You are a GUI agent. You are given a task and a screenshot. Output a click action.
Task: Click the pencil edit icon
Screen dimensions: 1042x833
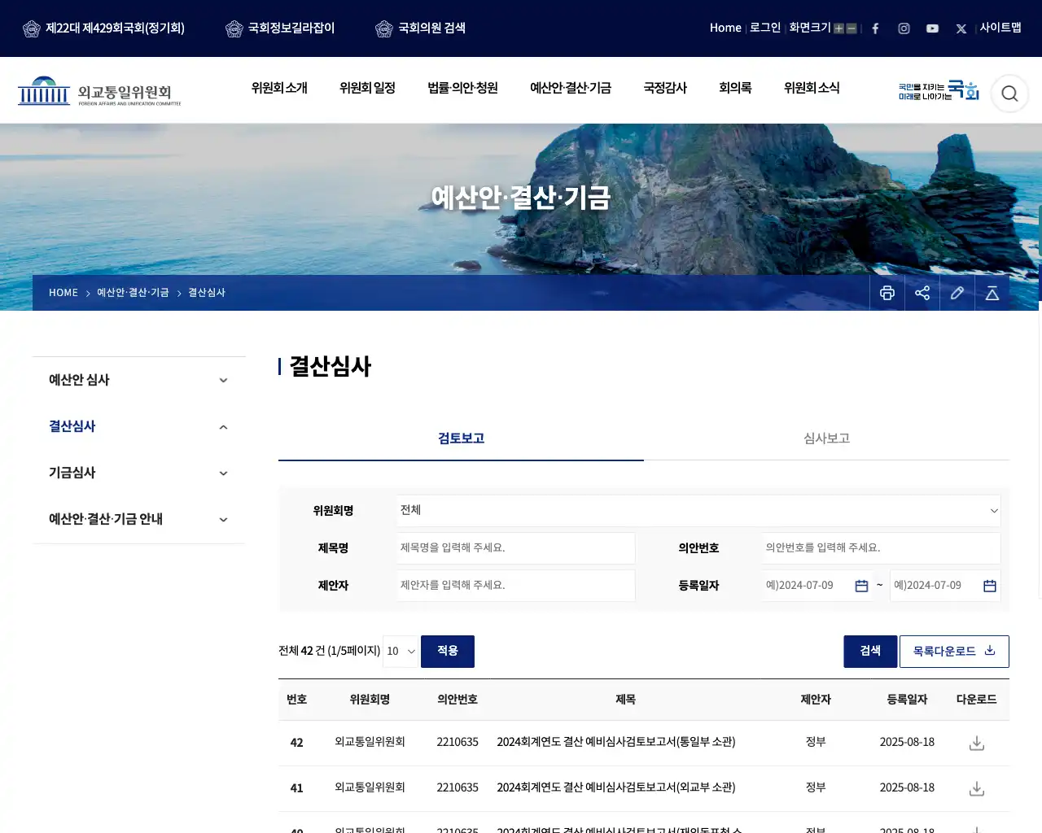click(957, 293)
